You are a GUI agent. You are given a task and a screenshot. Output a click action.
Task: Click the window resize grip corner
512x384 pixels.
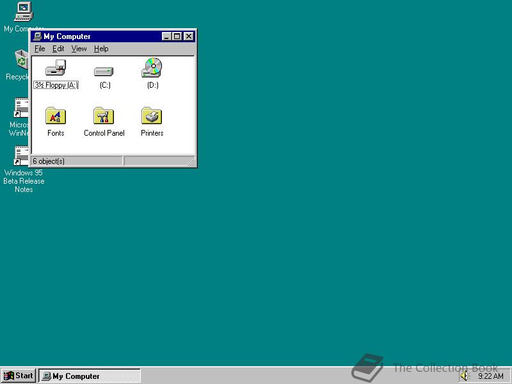tap(191, 161)
